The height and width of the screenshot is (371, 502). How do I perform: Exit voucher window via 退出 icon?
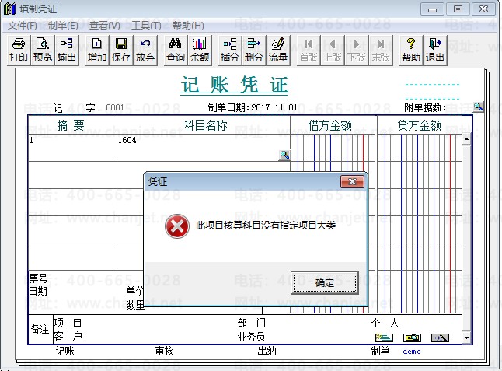pyautogui.click(x=435, y=51)
